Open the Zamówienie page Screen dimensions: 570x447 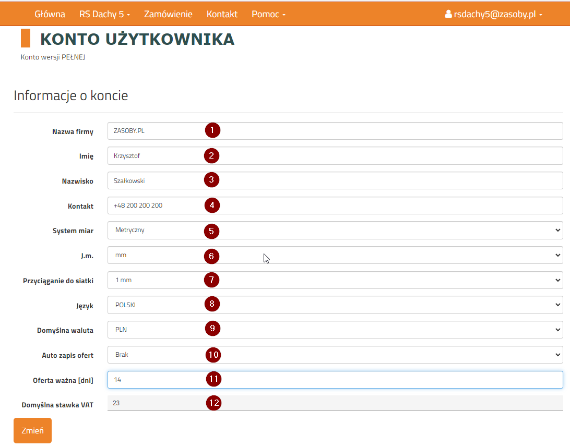click(168, 14)
